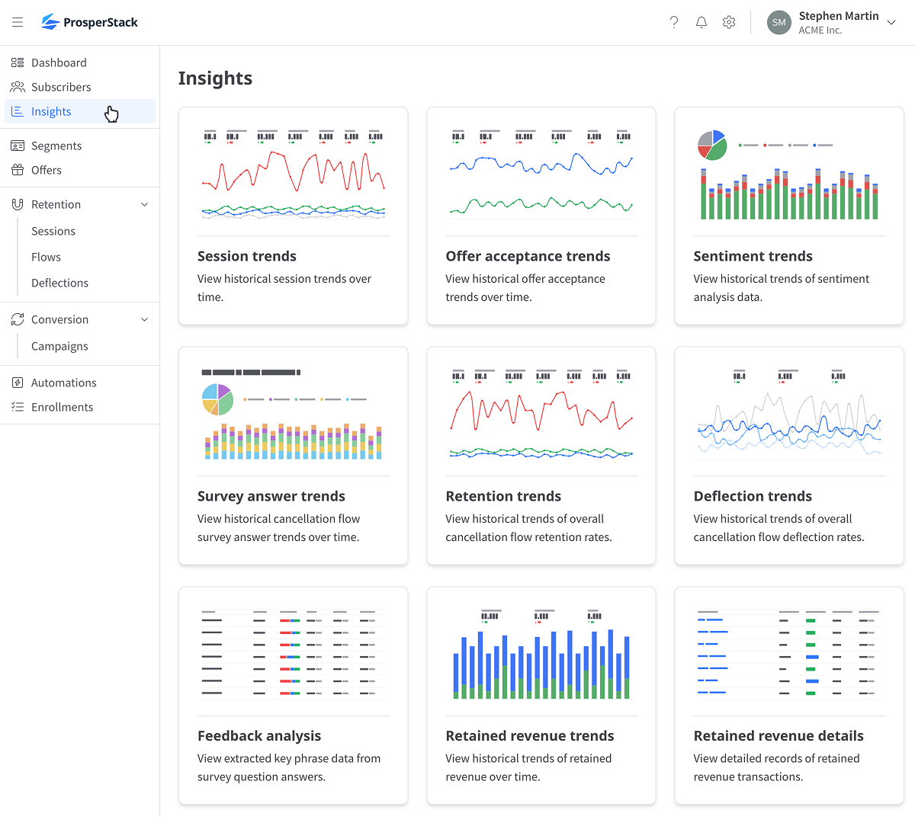
Task: Select the Subscribers people icon
Action: pos(17,86)
